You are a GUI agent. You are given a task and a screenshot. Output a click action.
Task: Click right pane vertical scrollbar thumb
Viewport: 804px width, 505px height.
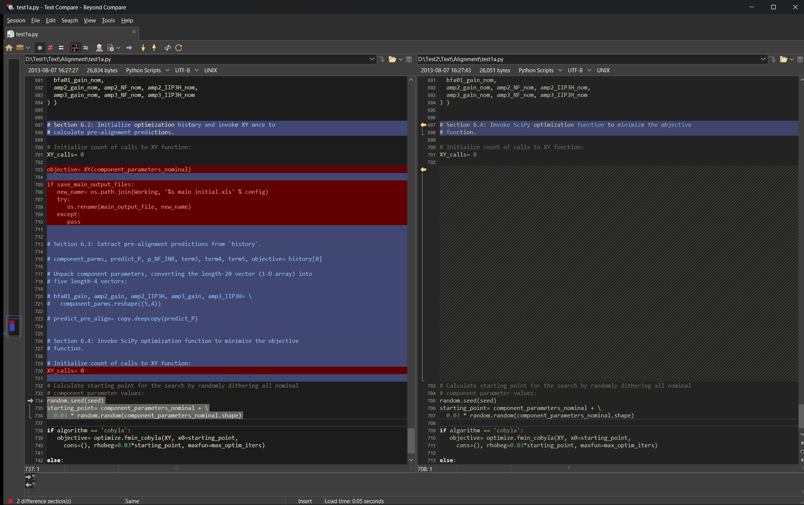pyautogui.click(x=801, y=416)
